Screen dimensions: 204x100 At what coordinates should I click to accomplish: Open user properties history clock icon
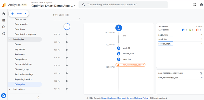click(x=201, y=73)
